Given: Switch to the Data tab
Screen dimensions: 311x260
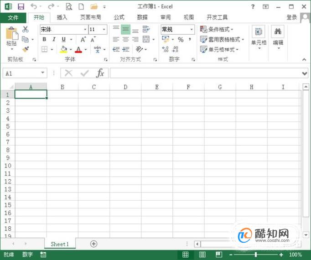Looking at the screenshot, I should 142,17.
